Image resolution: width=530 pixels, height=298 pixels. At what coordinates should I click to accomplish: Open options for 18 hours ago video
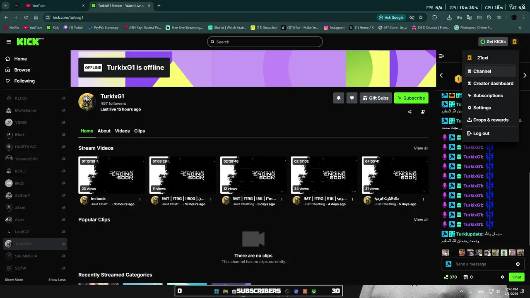coord(211,199)
